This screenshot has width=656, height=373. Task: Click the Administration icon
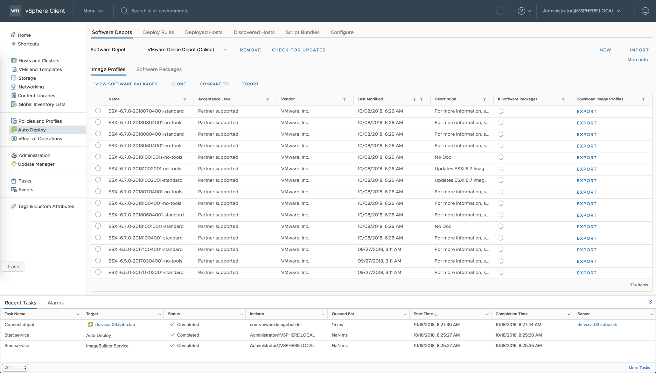tap(14, 155)
